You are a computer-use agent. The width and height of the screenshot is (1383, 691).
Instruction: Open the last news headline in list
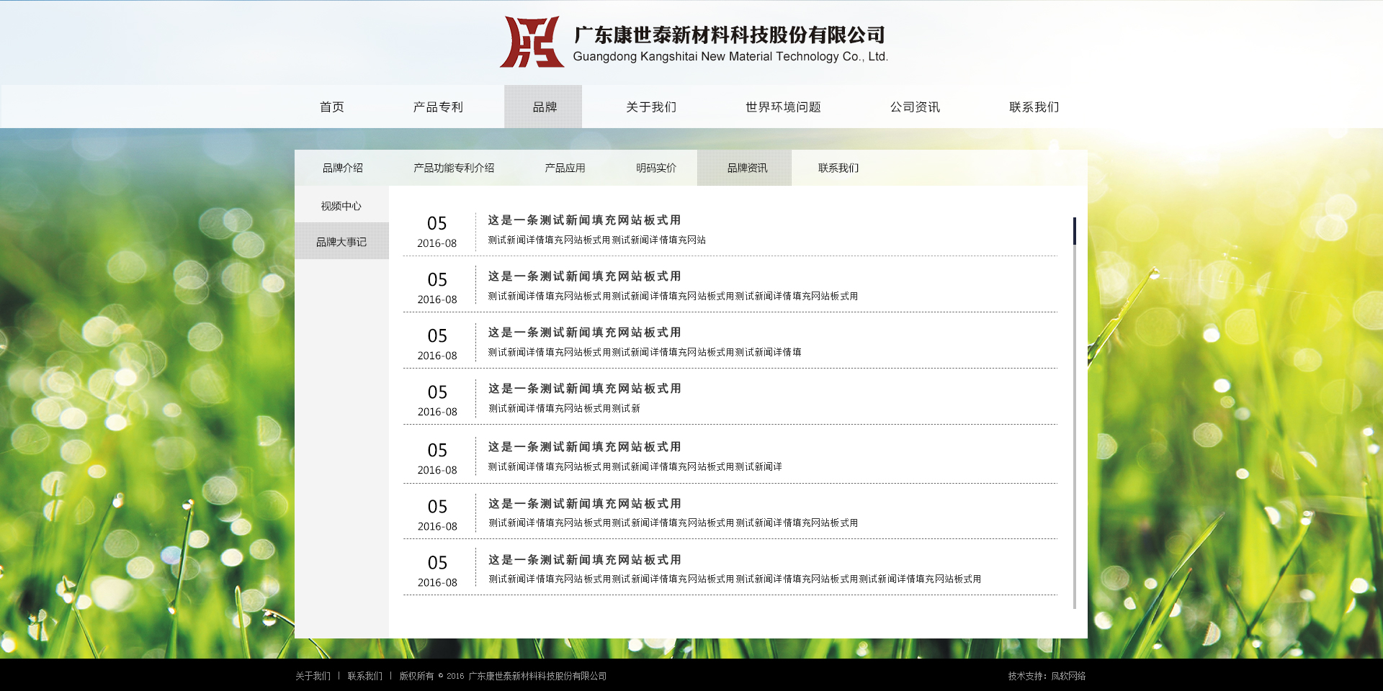coord(584,560)
